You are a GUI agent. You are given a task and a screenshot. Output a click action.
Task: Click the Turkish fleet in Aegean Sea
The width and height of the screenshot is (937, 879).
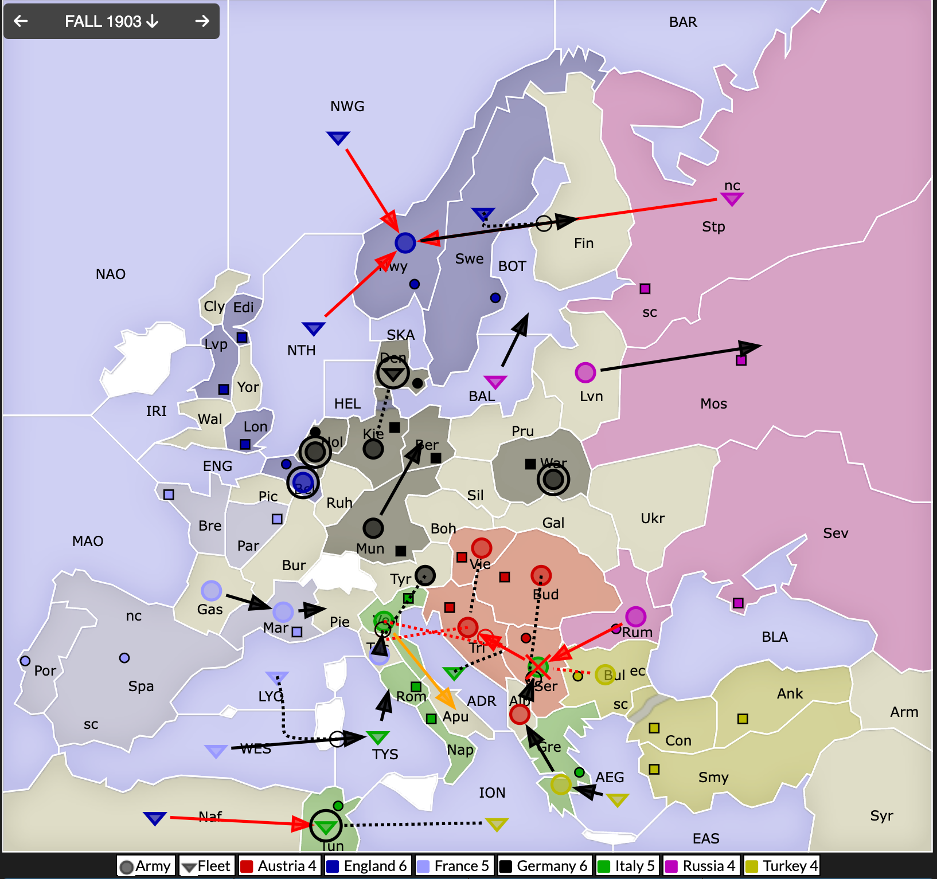click(618, 799)
